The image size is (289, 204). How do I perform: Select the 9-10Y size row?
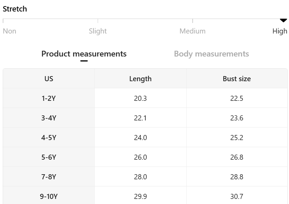pos(49,196)
